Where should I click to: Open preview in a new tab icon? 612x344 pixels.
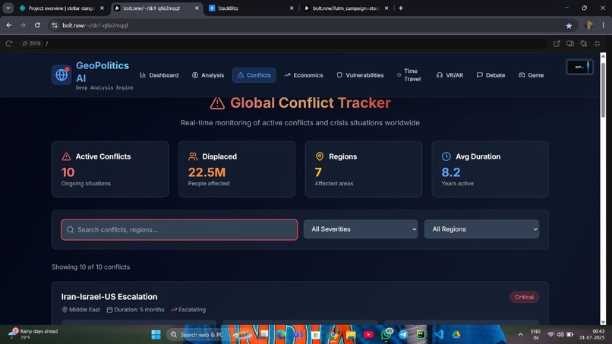pyautogui.click(x=557, y=43)
